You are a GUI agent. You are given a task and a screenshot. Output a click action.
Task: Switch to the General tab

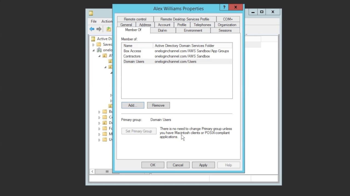tap(126, 25)
